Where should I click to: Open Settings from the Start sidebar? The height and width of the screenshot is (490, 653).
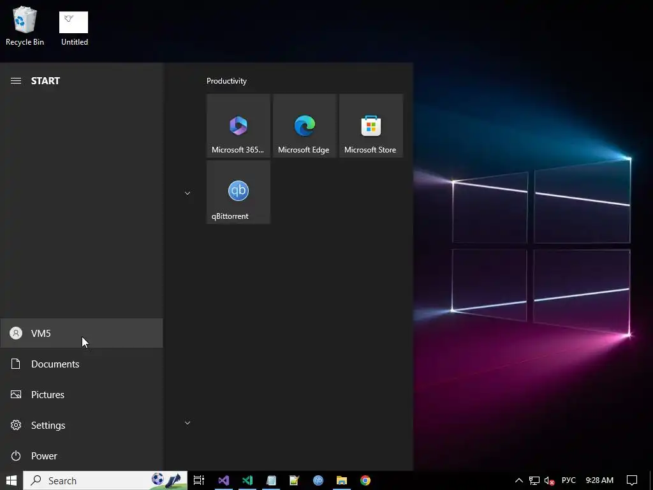click(x=82, y=425)
